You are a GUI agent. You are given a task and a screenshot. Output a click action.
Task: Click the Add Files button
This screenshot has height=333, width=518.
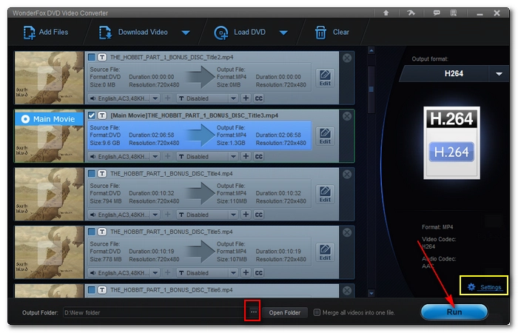coord(46,33)
